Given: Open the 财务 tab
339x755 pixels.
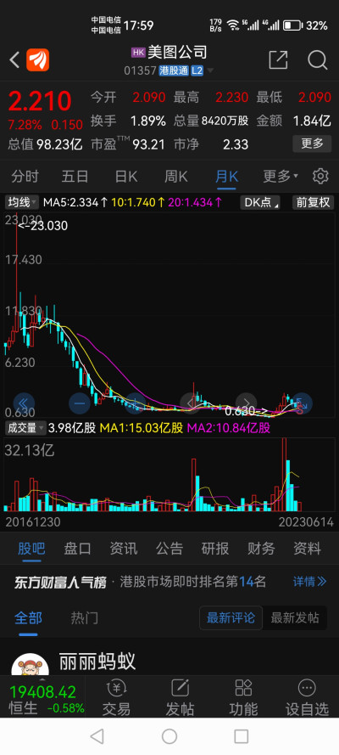Looking at the screenshot, I should [x=261, y=548].
